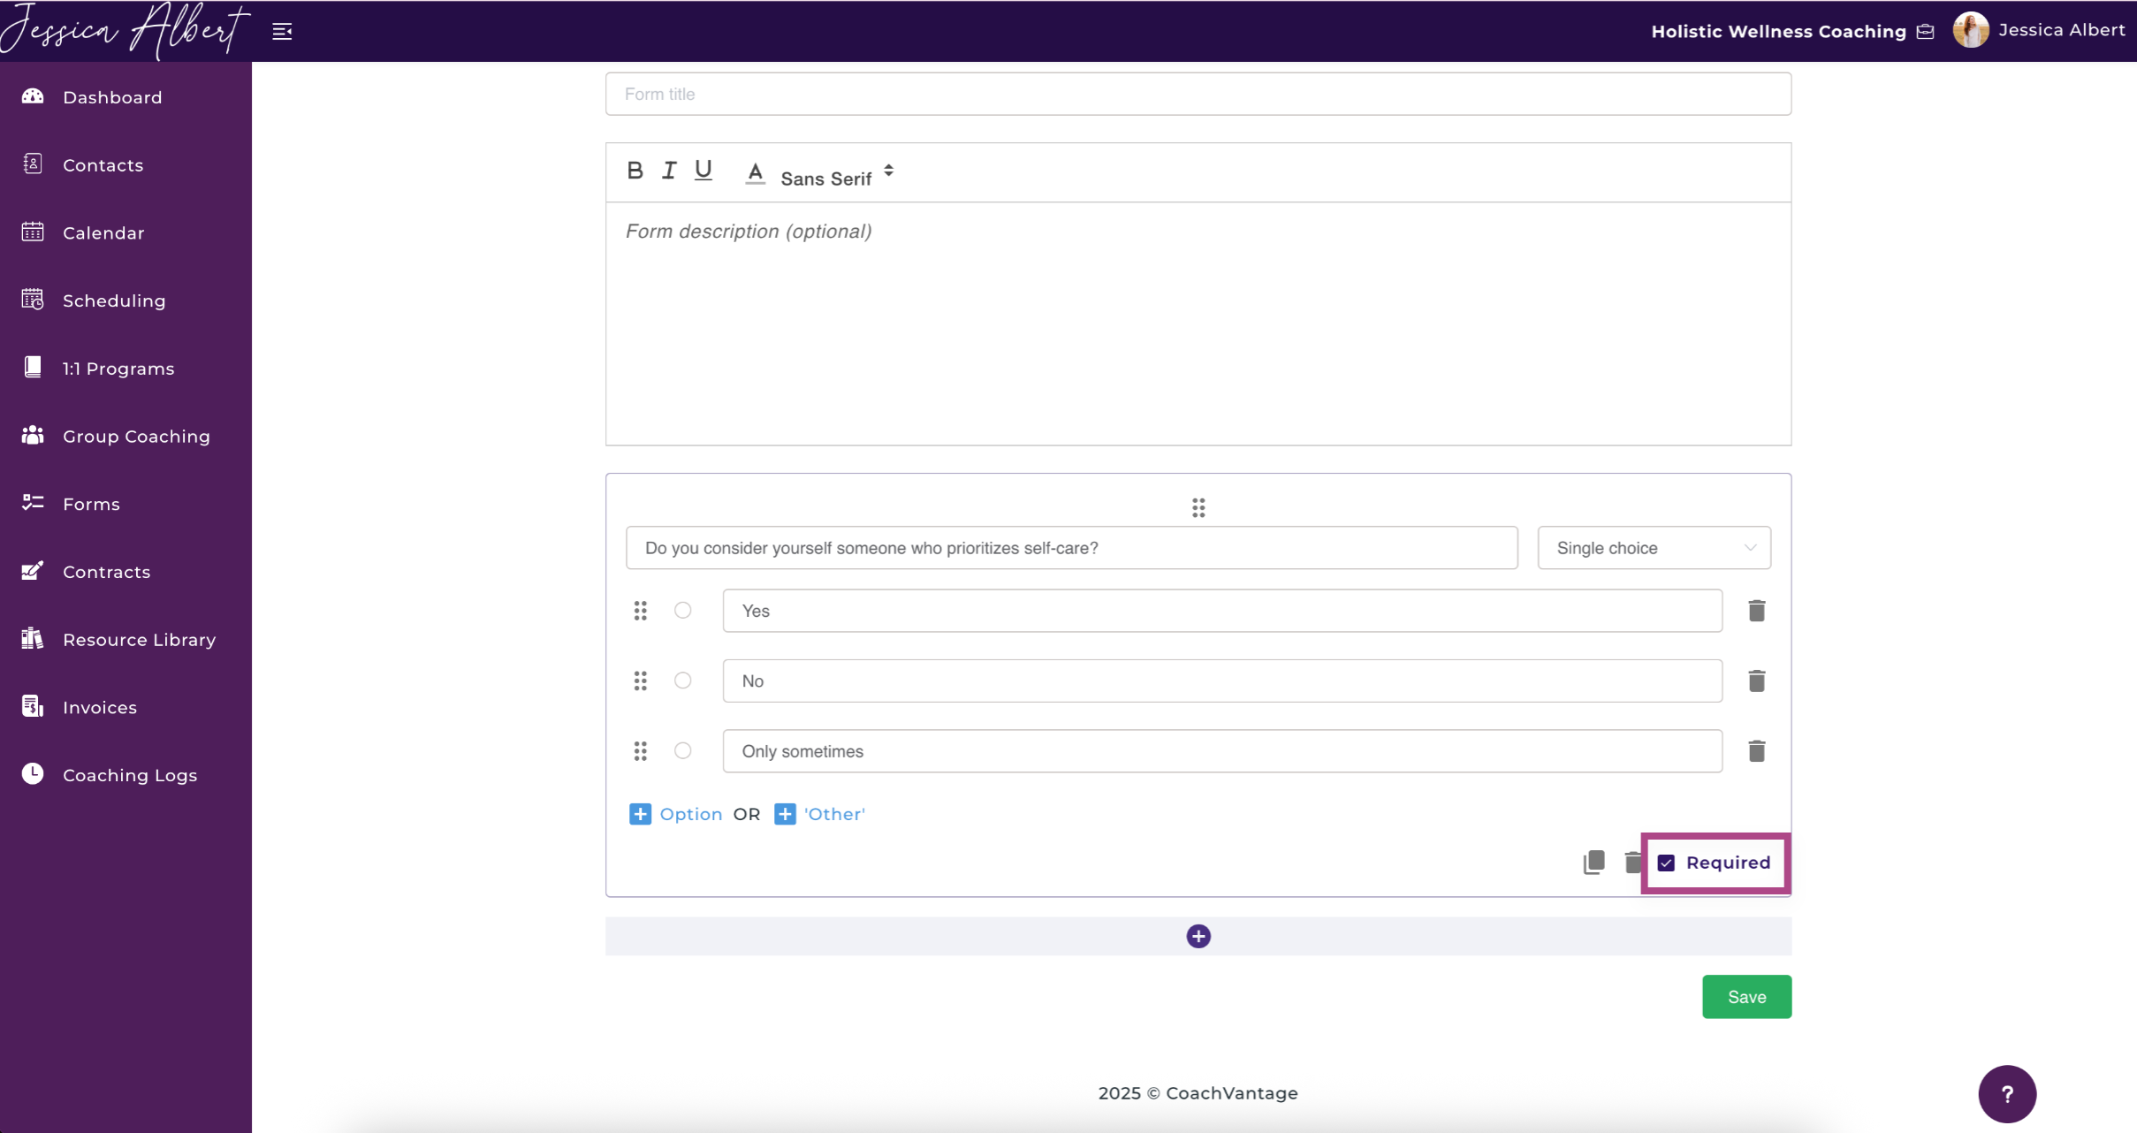2137x1133 pixels.
Task: Click the Invoices document icon
Action: [33, 706]
